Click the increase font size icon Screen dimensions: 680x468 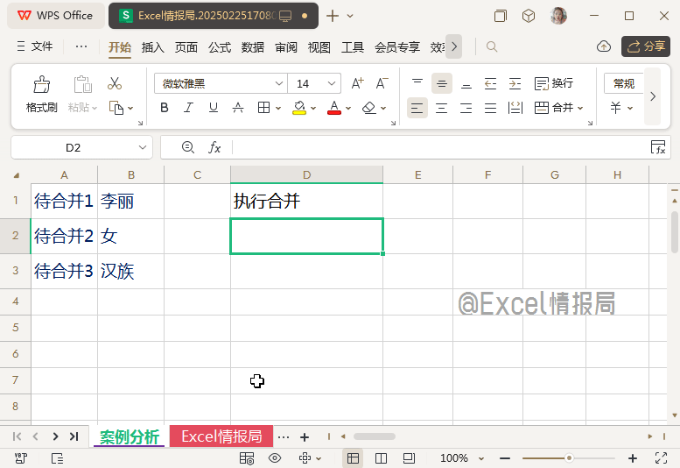click(x=357, y=83)
